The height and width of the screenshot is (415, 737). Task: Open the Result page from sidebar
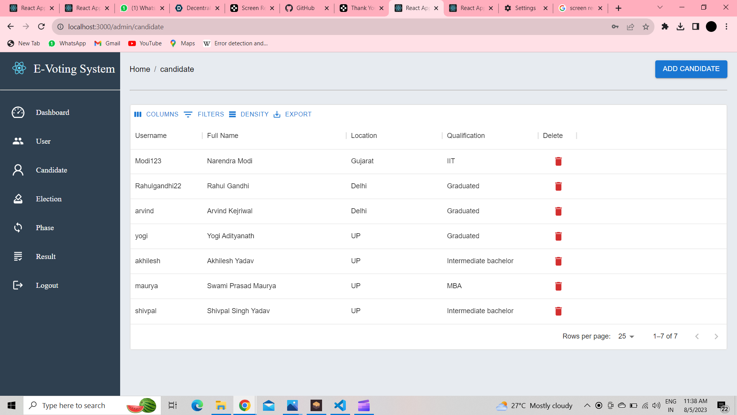(46, 257)
